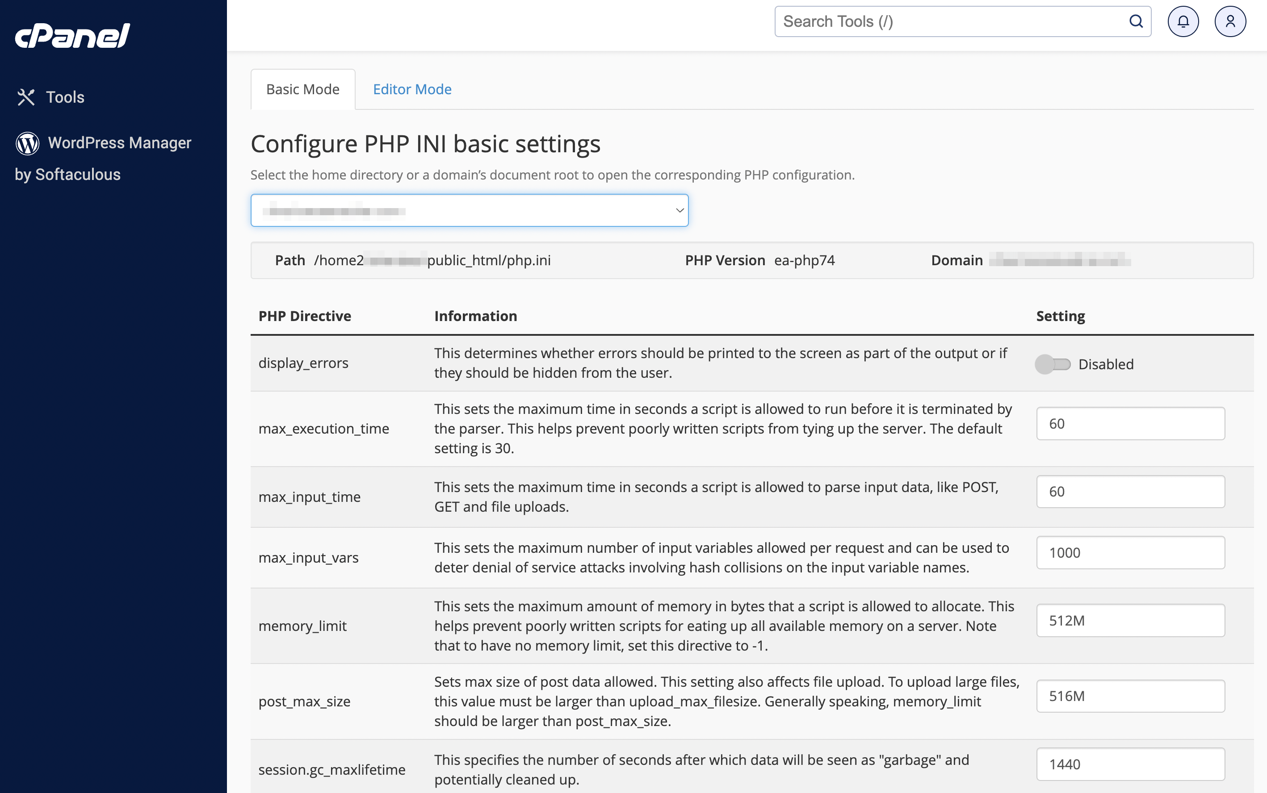The image size is (1267, 793).
Task: Open the domain selection dropdown
Action: 470,210
